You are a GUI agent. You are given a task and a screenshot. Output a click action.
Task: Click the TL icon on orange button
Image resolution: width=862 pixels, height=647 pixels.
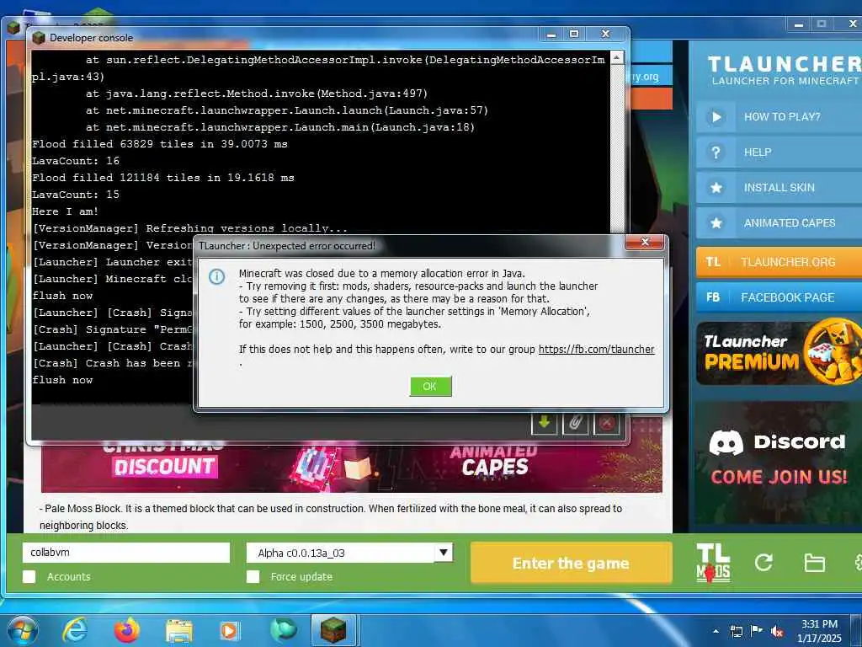pos(713,262)
